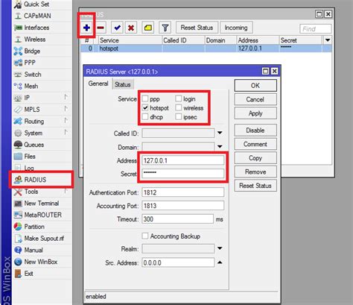Open the Log sidebar item

pos(29,168)
